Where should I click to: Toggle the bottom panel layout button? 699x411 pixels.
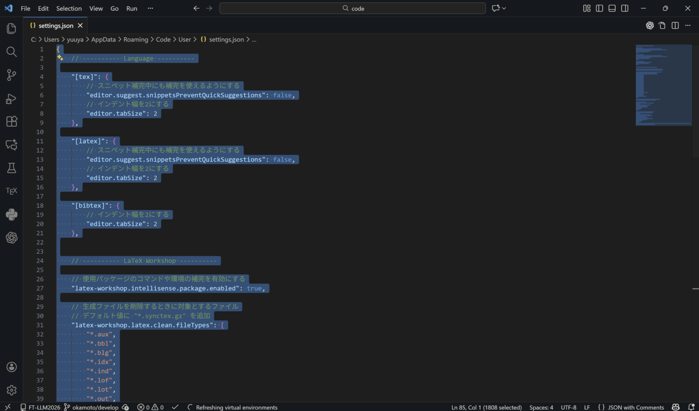click(x=612, y=8)
